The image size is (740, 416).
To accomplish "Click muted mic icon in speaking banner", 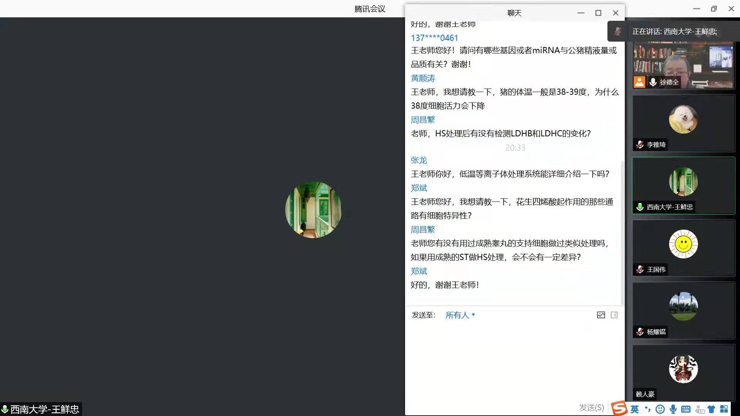I will pos(618,32).
